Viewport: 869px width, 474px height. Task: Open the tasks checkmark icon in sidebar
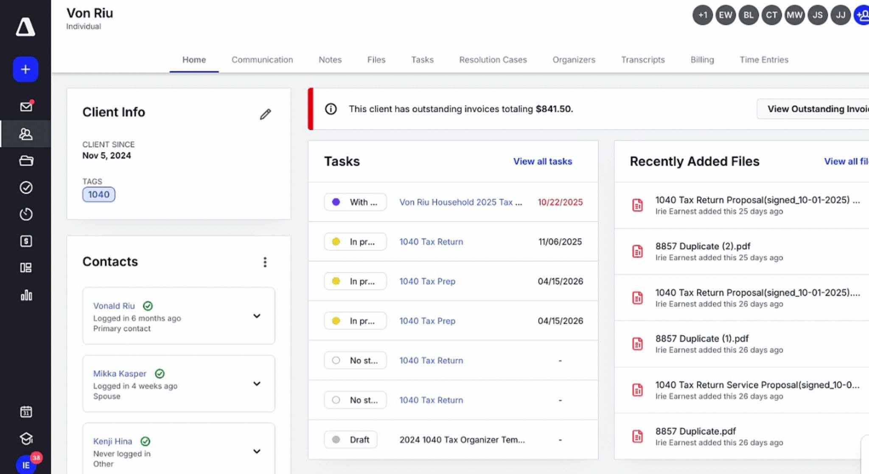point(26,187)
